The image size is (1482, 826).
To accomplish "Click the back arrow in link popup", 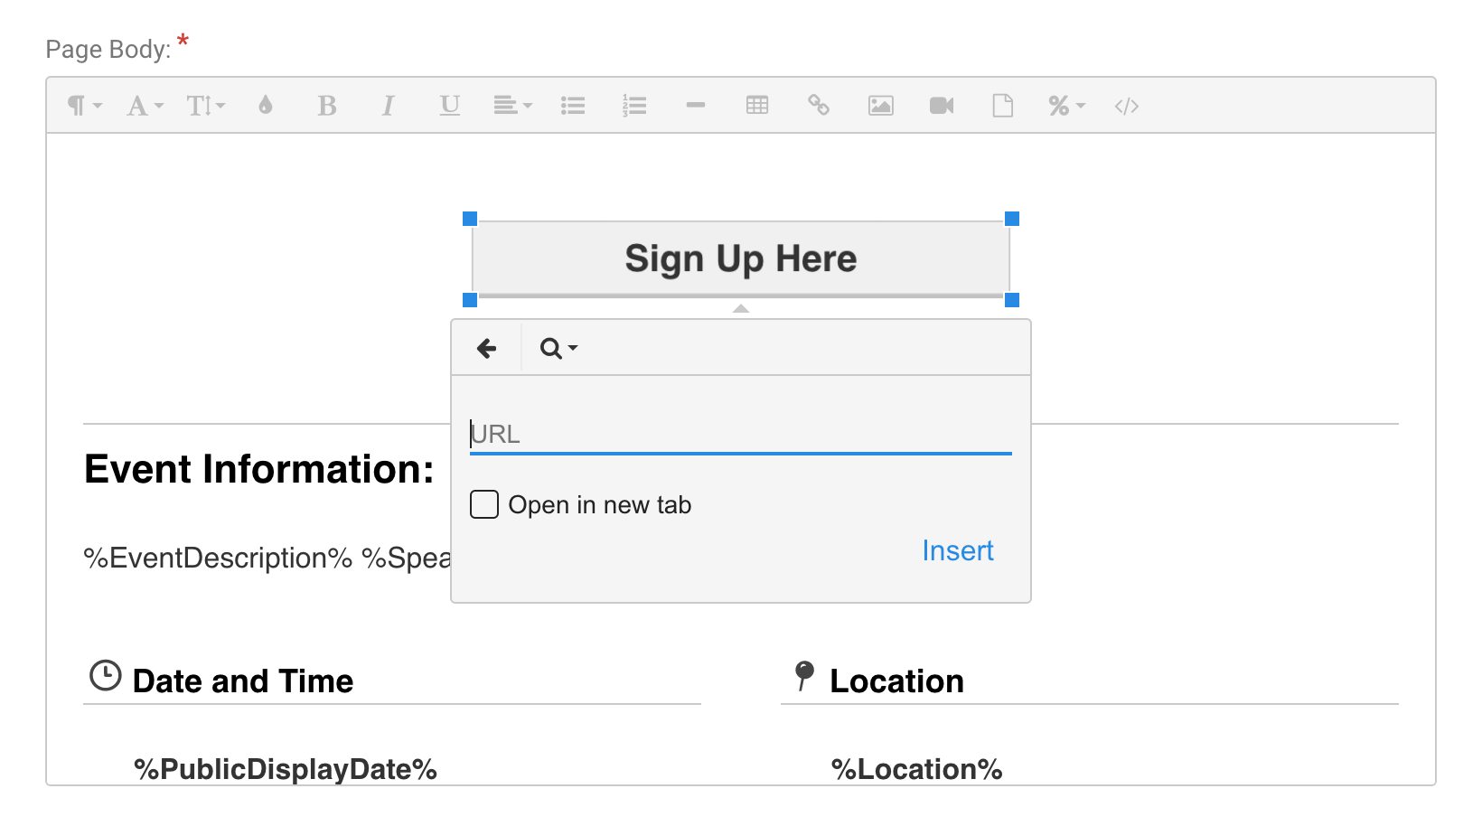I will click(x=486, y=348).
